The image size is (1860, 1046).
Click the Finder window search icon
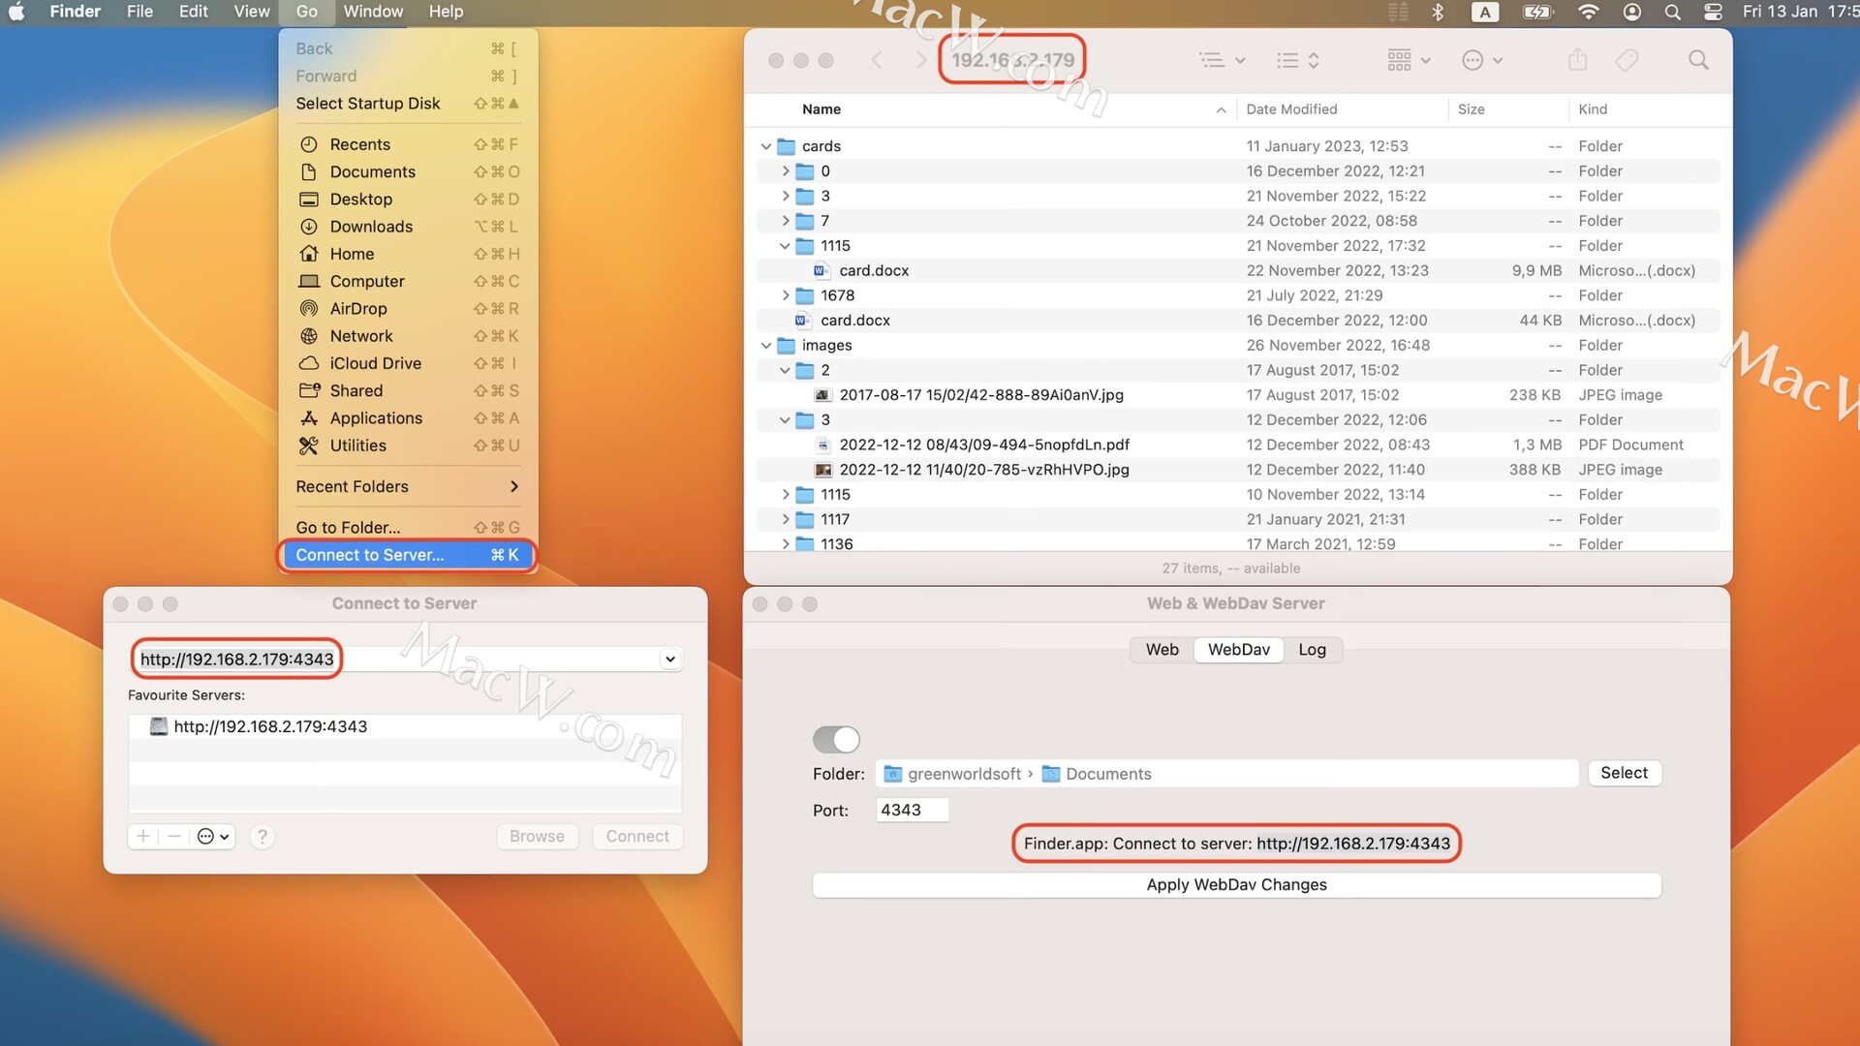point(1698,60)
